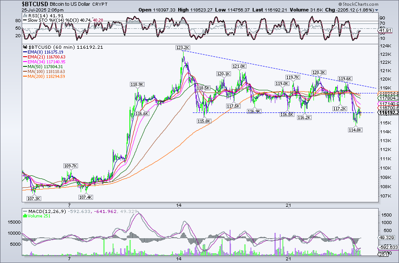
Task: Click the candlestick icon before $BTCUSD (60 min) legend
Action: (25, 47)
